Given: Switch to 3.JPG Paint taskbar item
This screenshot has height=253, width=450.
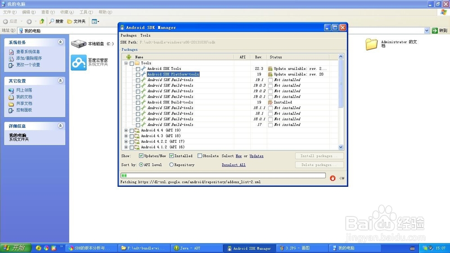Looking at the screenshot, I should click(302, 248).
